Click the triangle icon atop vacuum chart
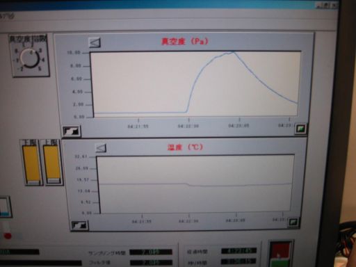The height and width of the screenshot is (267, 356). click(x=95, y=42)
